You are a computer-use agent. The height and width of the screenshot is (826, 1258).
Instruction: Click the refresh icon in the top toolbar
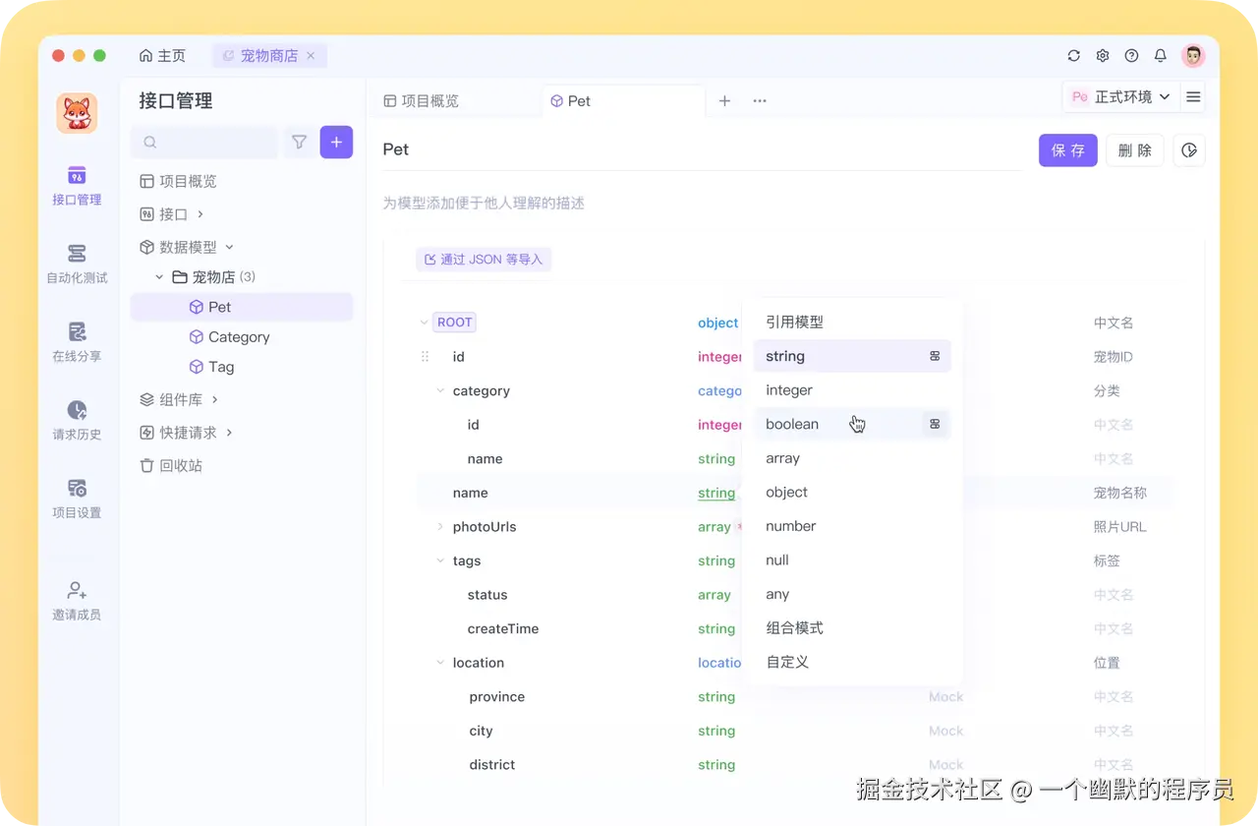coord(1073,56)
